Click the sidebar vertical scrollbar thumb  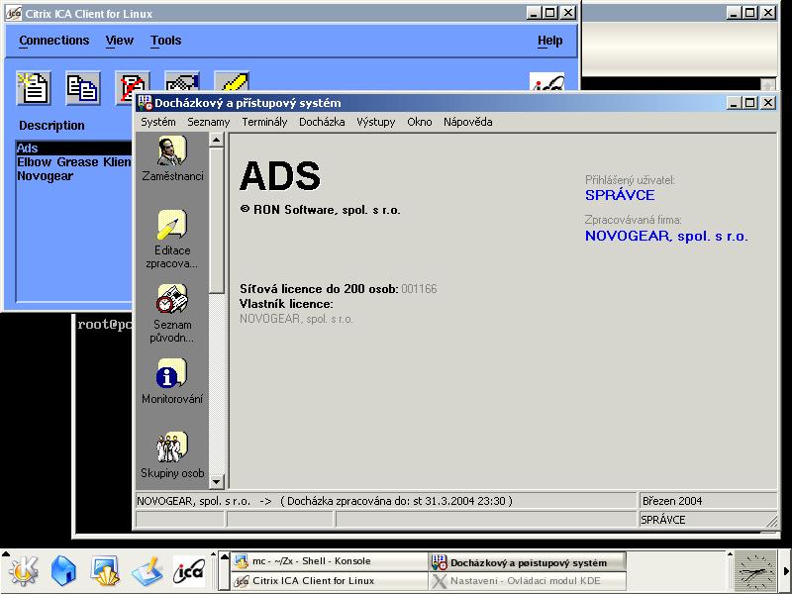coord(216,220)
